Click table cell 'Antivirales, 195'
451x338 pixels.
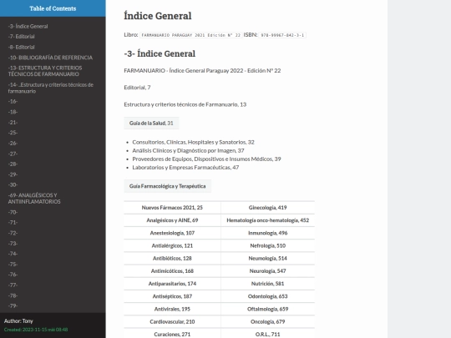[172, 309]
